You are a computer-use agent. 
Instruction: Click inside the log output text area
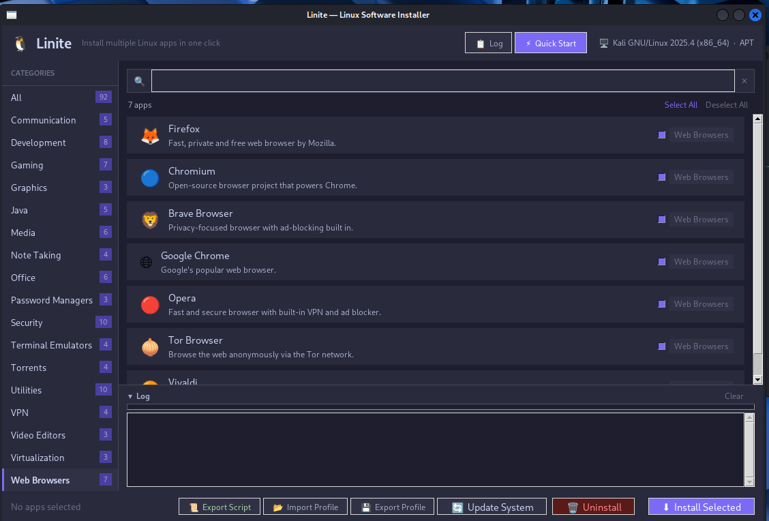[436, 450]
